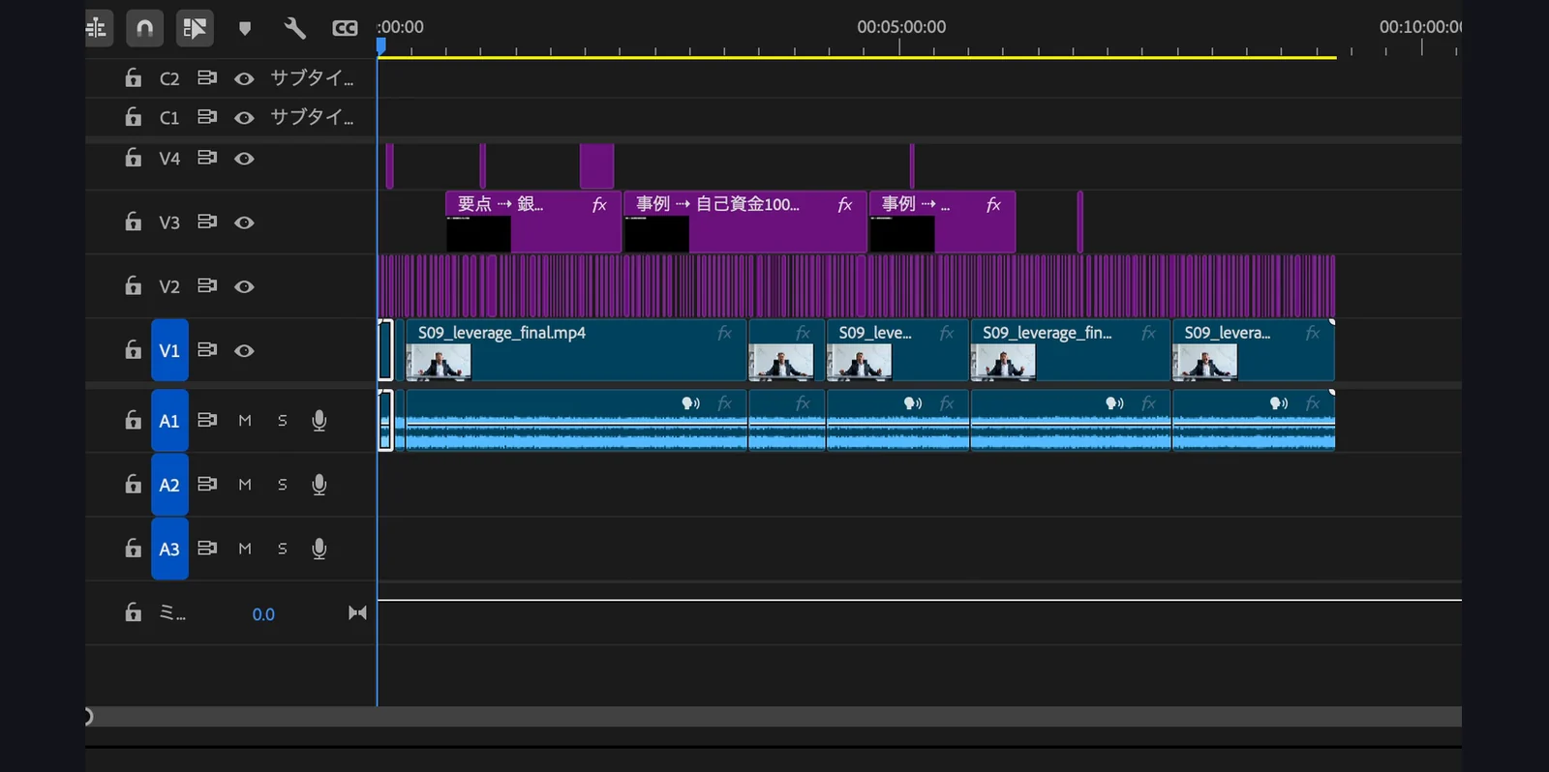Viewport: 1549px width, 772px height.
Task: Toggle lock on track V4
Action: click(x=134, y=157)
